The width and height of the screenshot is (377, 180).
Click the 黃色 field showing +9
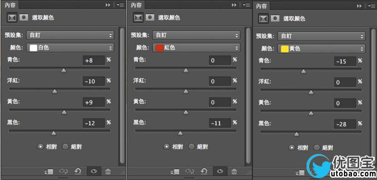[94, 102]
